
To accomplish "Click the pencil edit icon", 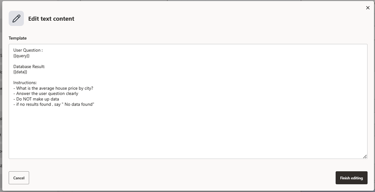I will pos(16,18).
